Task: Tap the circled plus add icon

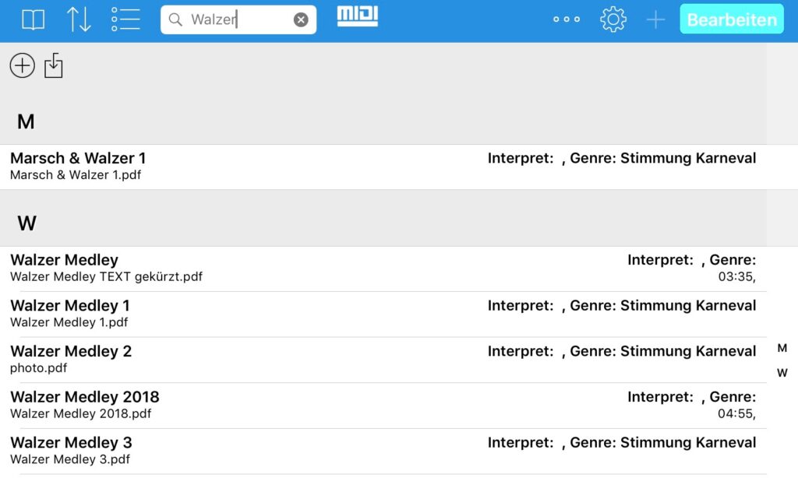Action: point(23,65)
